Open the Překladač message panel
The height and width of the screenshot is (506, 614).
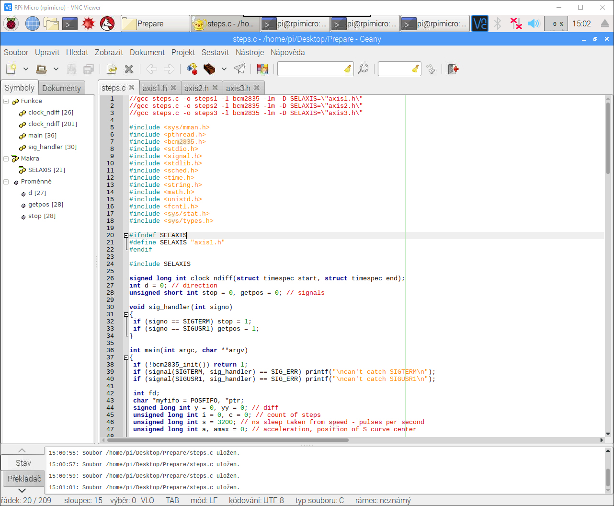(24, 478)
